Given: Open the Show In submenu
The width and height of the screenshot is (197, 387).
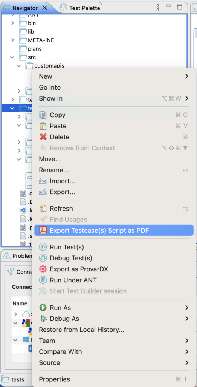Looking at the screenshot, I should tap(114, 99).
